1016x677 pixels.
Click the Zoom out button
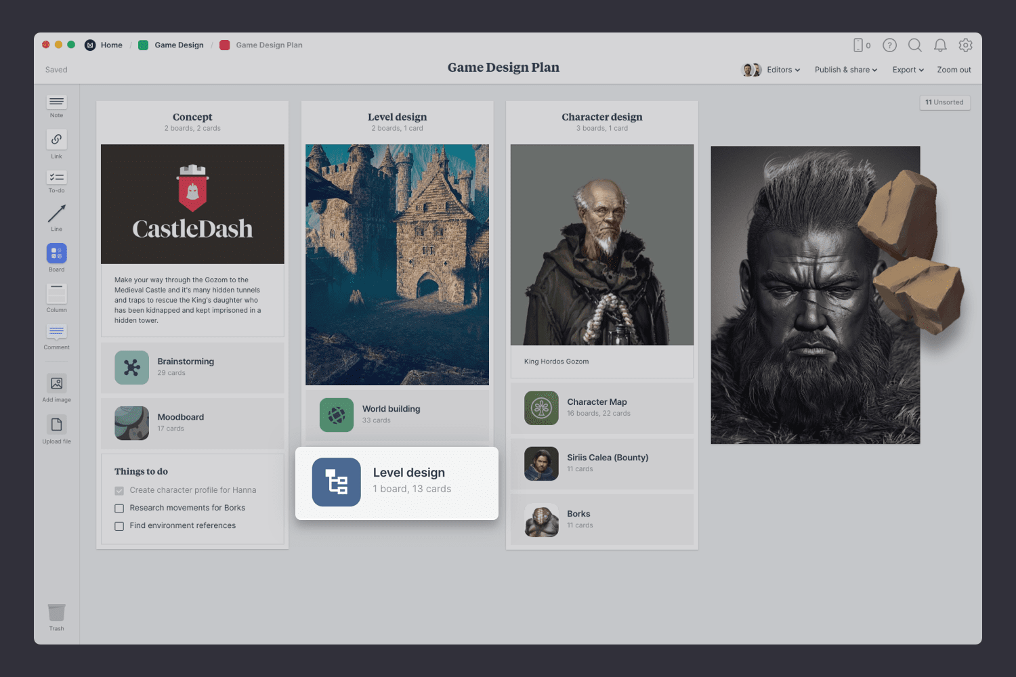coord(954,70)
